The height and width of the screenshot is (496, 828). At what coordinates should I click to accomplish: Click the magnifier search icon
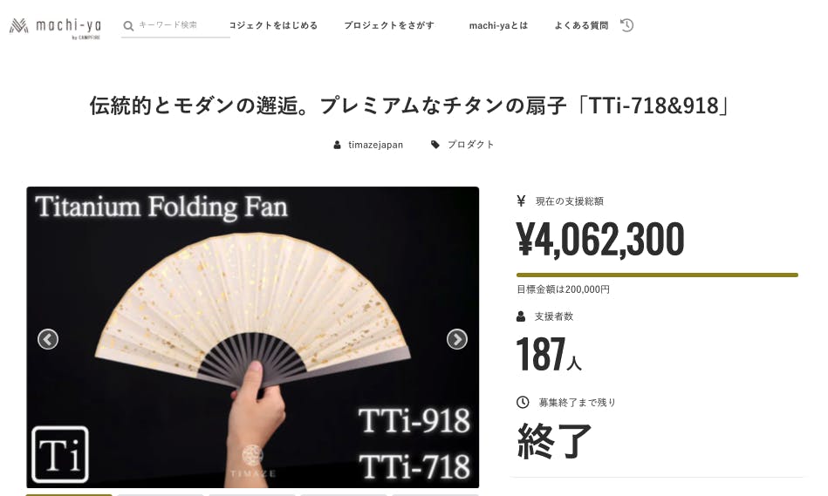(x=128, y=25)
